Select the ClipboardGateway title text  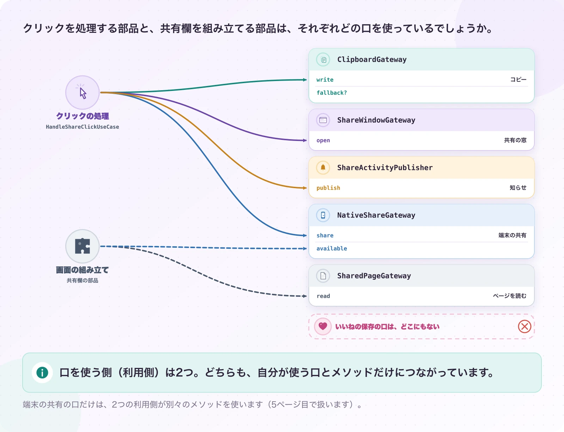pos(372,60)
